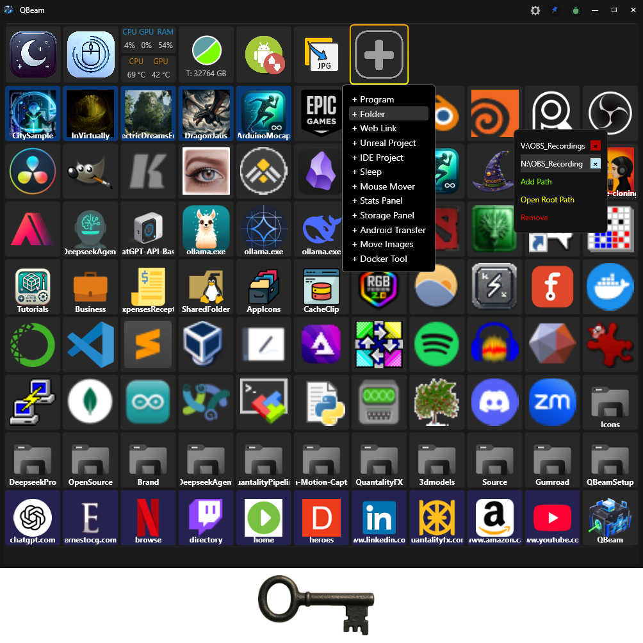Click the plus add-item button
Image resolution: width=643 pixels, height=643 pixels.
pyautogui.click(x=379, y=54)
